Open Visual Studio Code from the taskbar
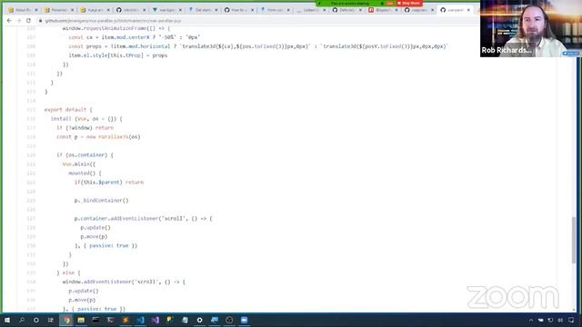Screen dimensions: 582x327 point(140,320)
